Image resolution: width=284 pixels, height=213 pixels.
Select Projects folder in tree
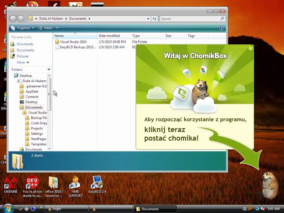pyautogui.click(x=34, y=128)
